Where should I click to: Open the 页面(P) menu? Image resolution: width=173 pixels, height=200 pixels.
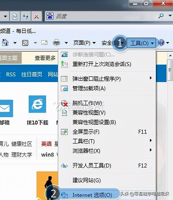click(x=84, y=43)
